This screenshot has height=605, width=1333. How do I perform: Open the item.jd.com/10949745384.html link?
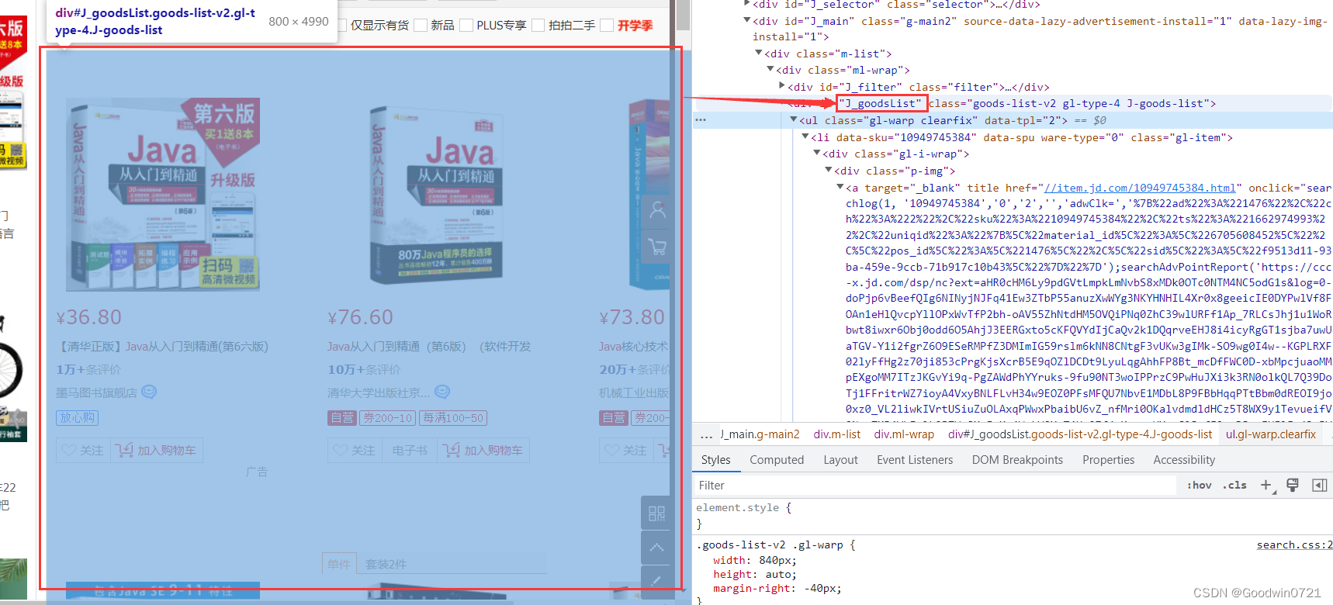pos(1139,188)
